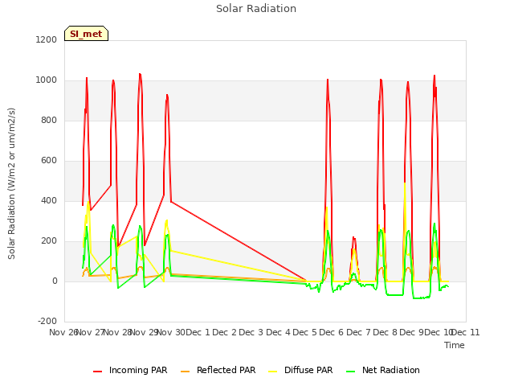
Task: Click the 800 y-axis tick label
Action: (49, 120)
